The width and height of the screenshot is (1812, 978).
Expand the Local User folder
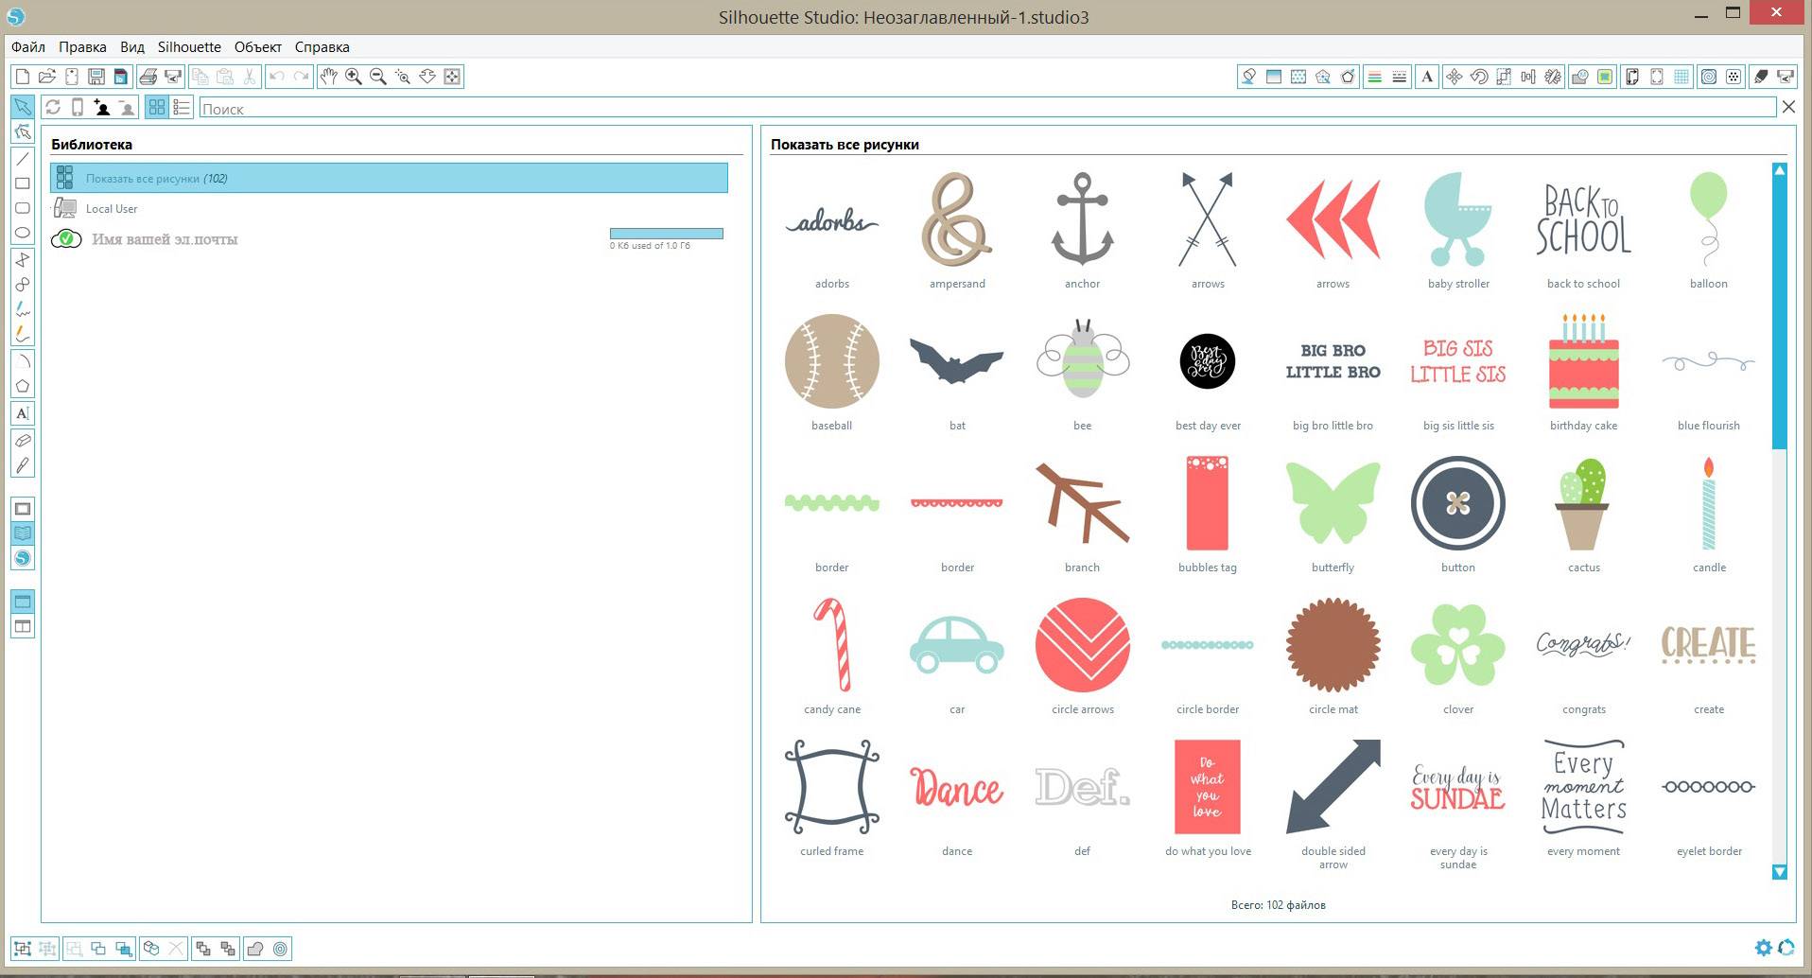[x=112, y=209]
